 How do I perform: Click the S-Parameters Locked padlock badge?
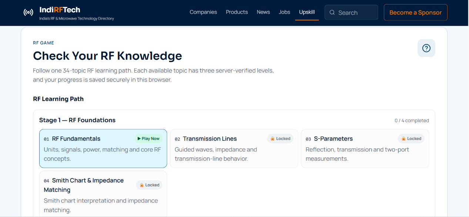411,138
